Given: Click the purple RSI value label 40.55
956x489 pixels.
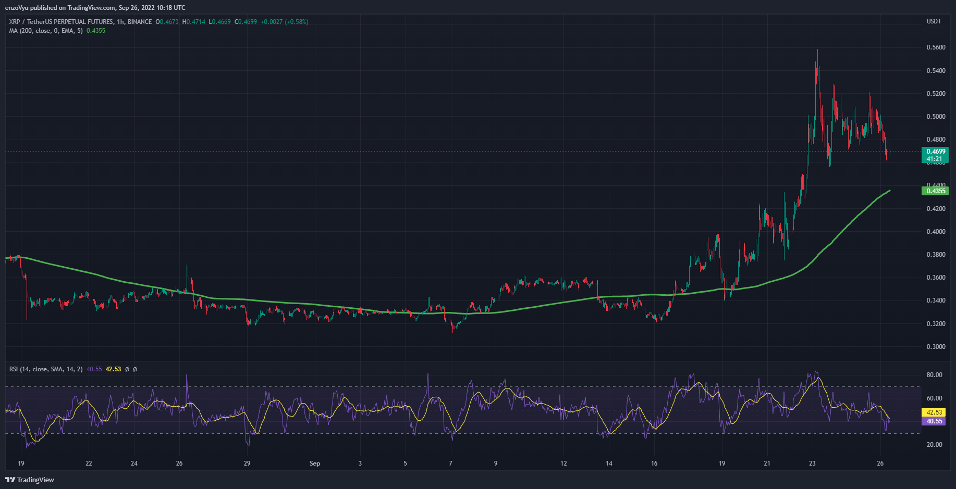Looking at the screenshot, I should (x=934, y=421).
